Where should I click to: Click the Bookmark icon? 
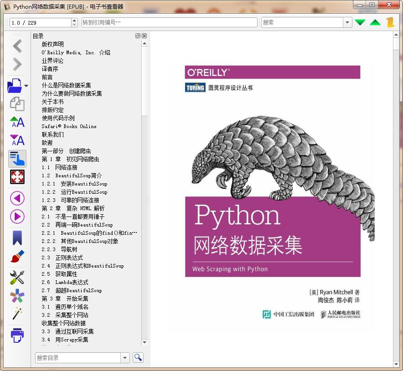[x=17, y=237]
